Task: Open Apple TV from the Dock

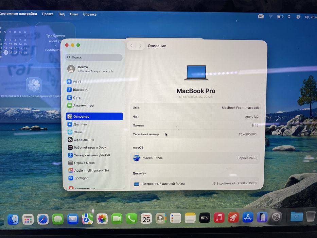Action: click(205, 218)
